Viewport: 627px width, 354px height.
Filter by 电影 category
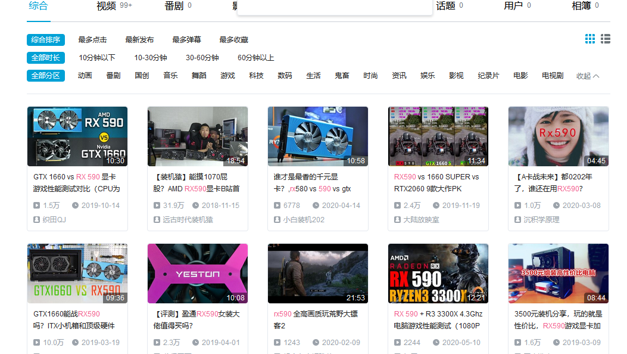[x=520, y=75]
